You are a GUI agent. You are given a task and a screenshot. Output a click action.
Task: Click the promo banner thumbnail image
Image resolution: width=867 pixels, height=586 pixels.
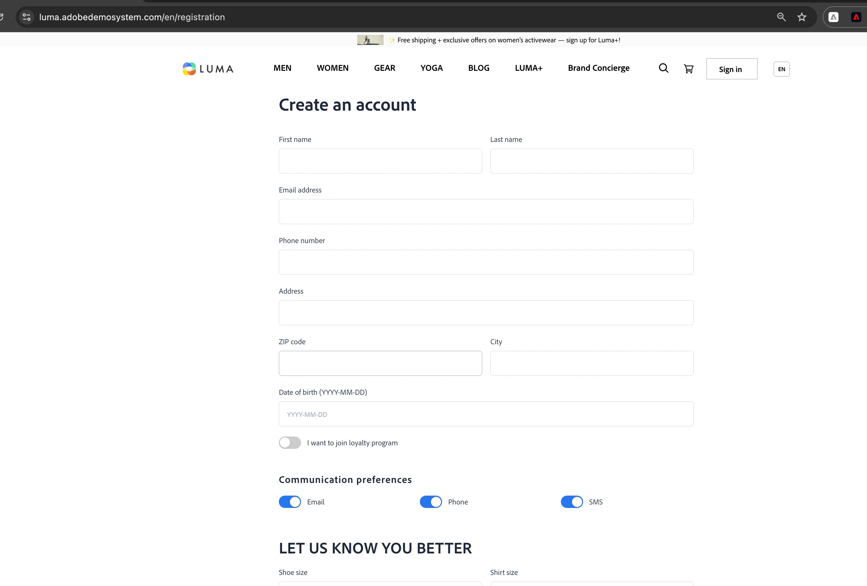370,40
